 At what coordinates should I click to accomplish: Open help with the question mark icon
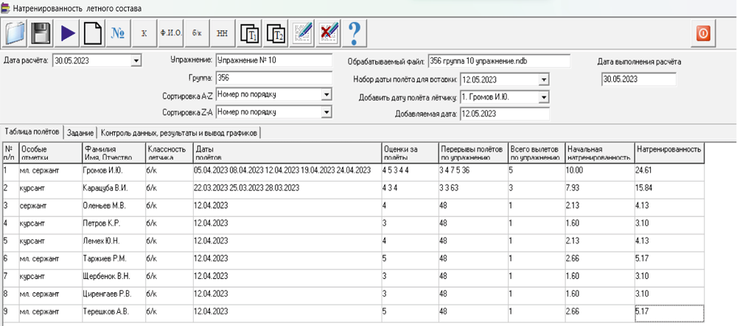pyautogui.click(x=354, y=32)
